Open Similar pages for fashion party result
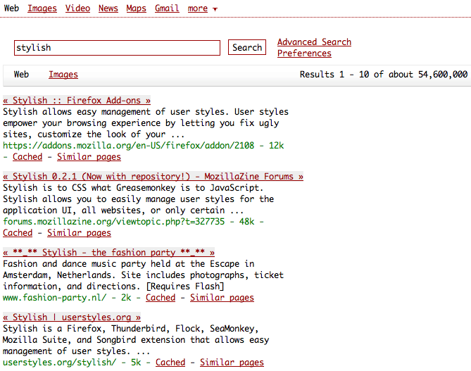471x371 pixels. [x=222, y=297]
